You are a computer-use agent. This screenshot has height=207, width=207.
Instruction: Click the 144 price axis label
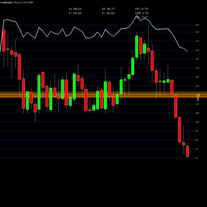[x=197, y=50]
